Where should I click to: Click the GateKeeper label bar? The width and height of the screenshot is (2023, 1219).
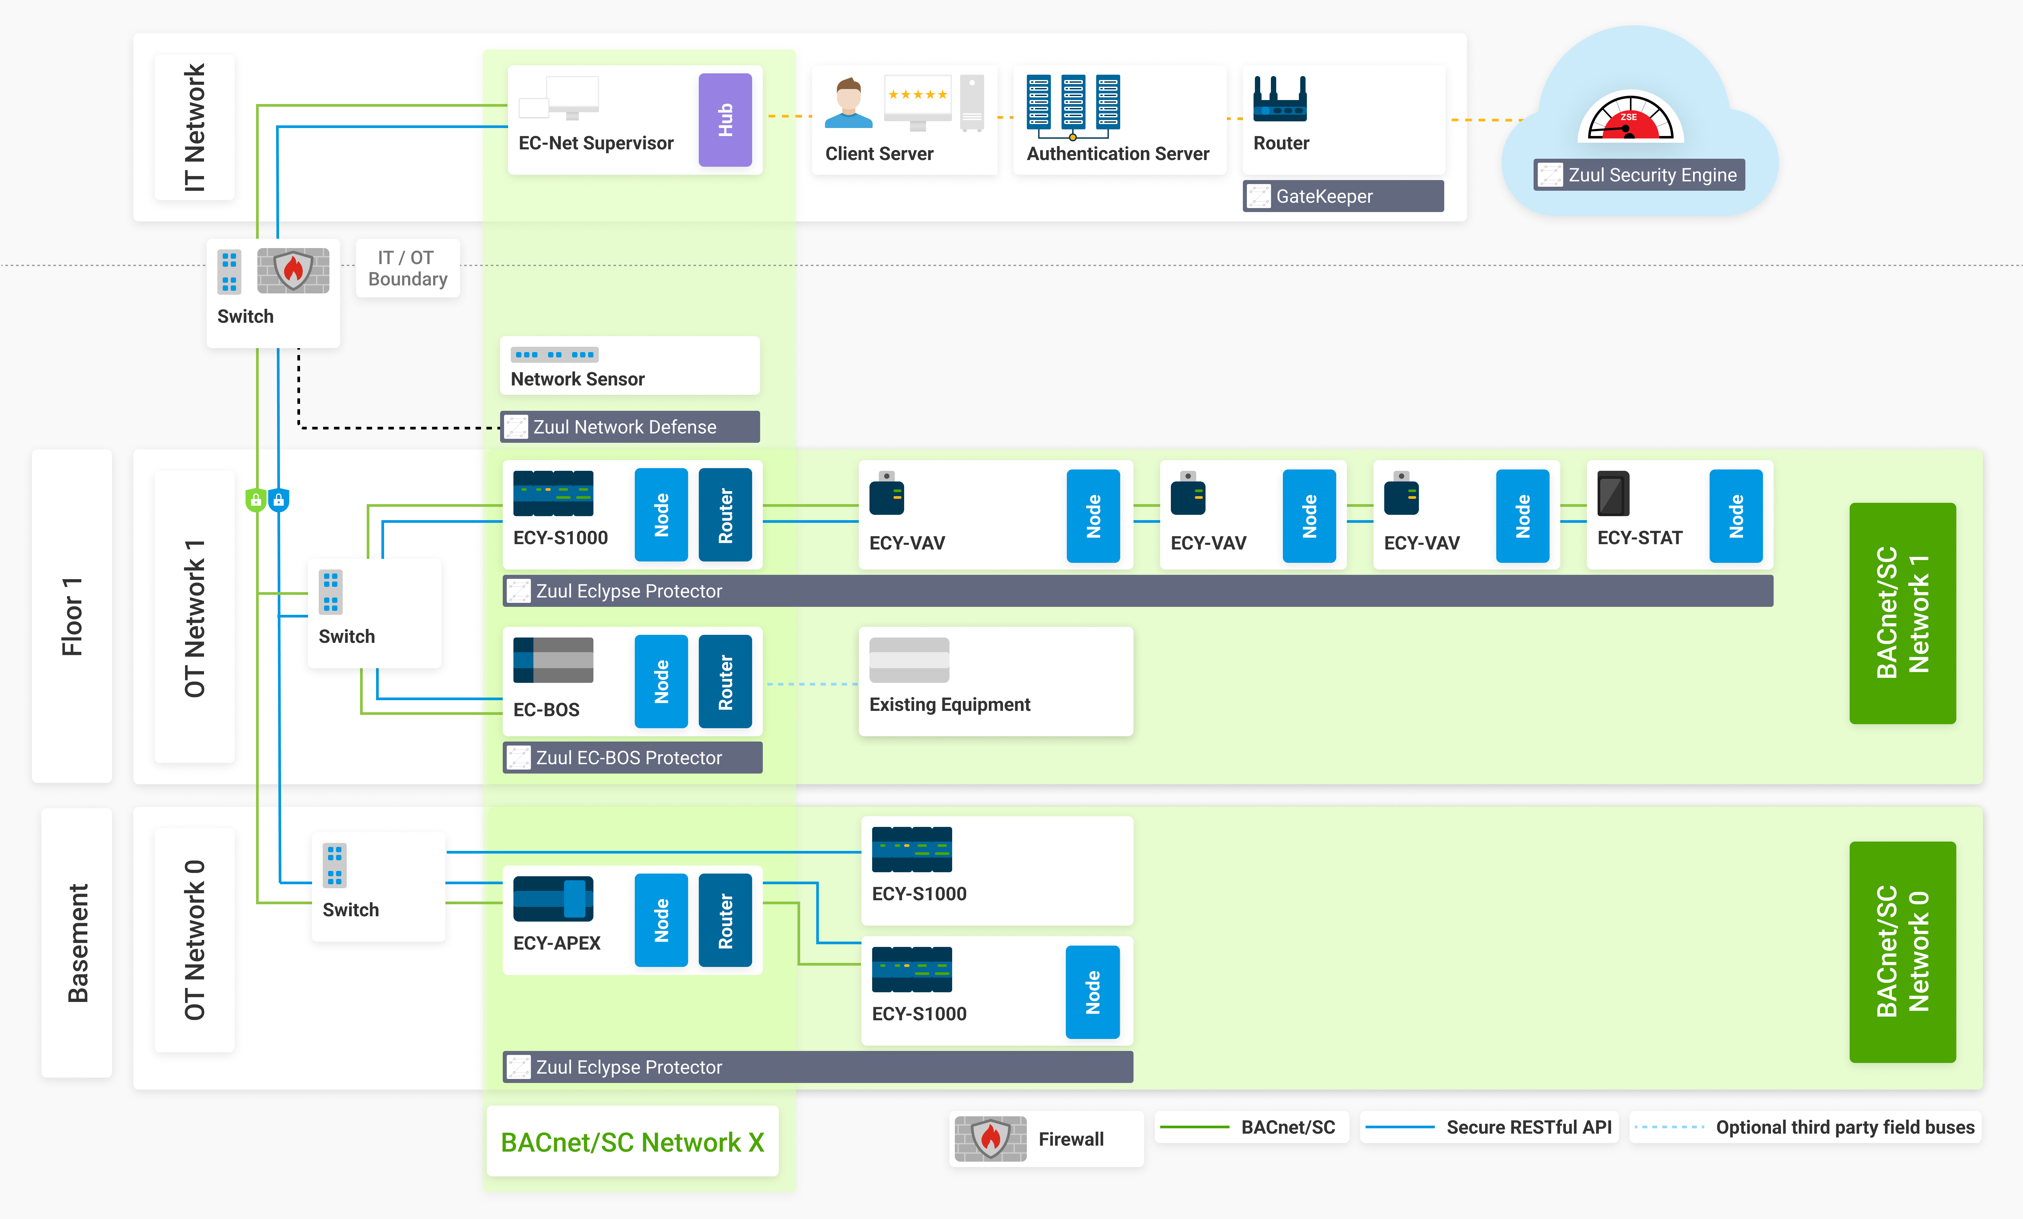click(x=1343, y=196)
